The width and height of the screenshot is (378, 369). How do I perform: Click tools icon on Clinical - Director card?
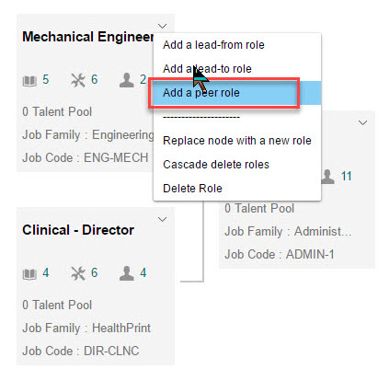point(78,273)
